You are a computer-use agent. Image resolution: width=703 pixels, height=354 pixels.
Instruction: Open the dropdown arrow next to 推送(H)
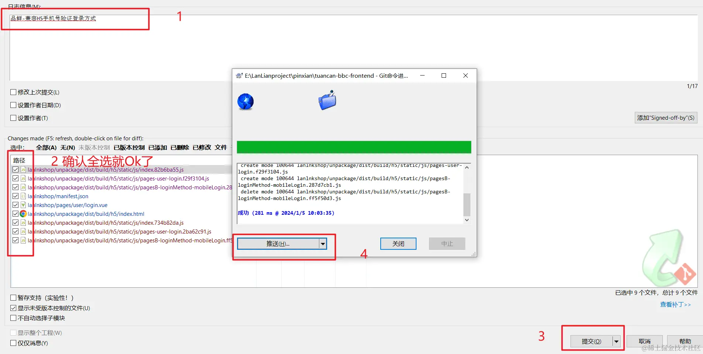pos(323,244)
